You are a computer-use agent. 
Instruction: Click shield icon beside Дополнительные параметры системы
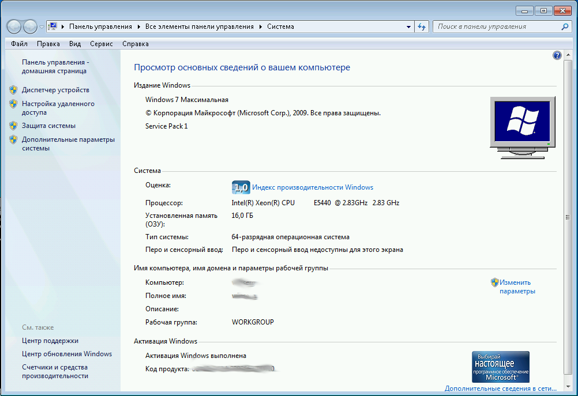click(13, 139)
